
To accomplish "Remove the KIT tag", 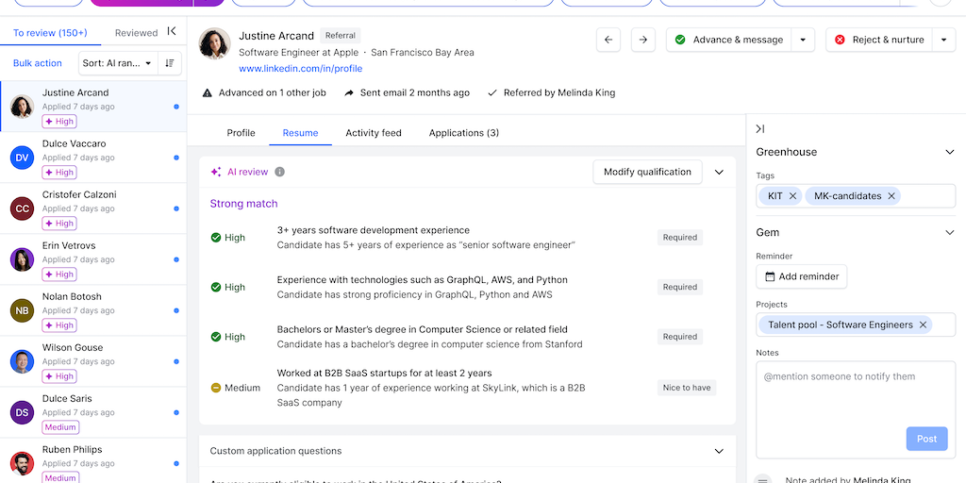I will 792,196.
